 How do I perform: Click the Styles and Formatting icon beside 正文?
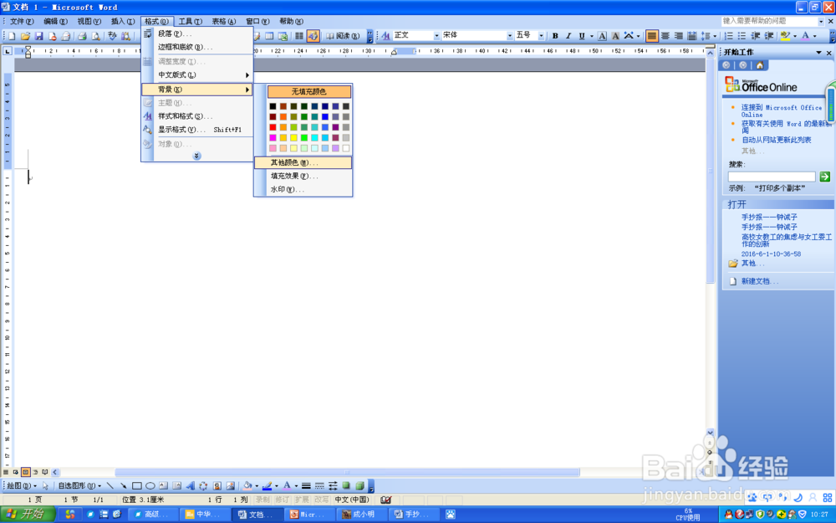point(385,36)
